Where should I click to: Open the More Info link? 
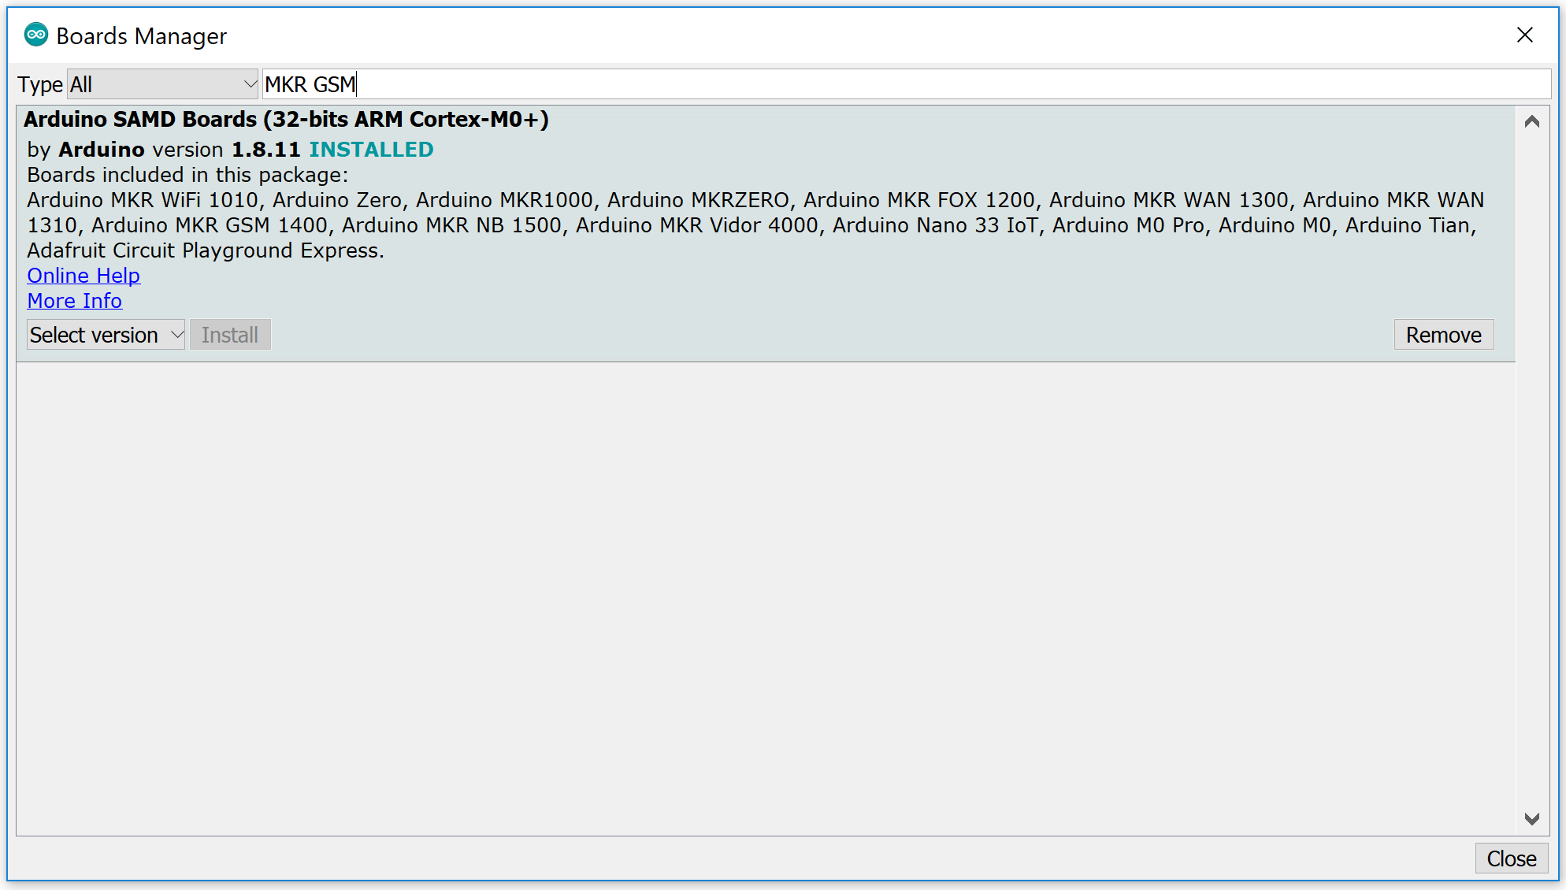75,301
